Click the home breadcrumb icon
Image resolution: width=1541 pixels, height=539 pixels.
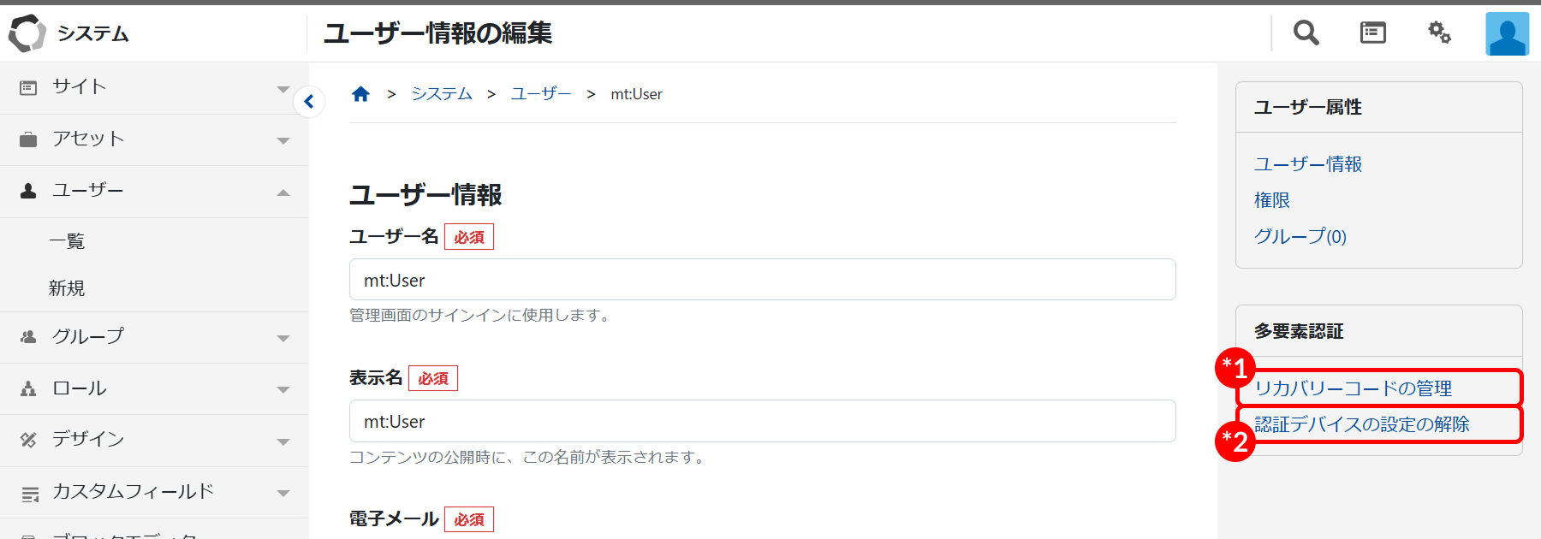tap(360, 94)
